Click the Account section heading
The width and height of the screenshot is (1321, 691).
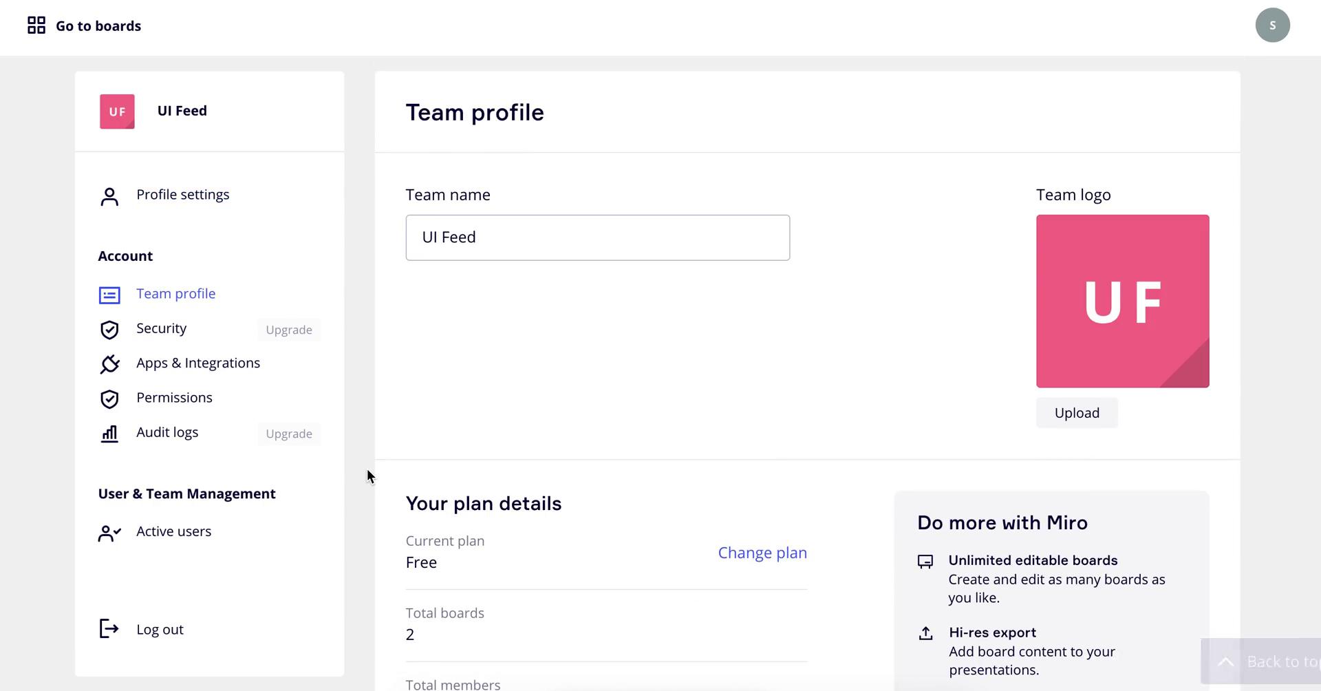click(x=125, y=256)
